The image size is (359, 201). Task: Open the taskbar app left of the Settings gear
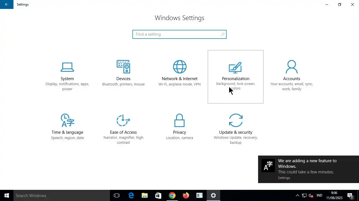(199, 195)
